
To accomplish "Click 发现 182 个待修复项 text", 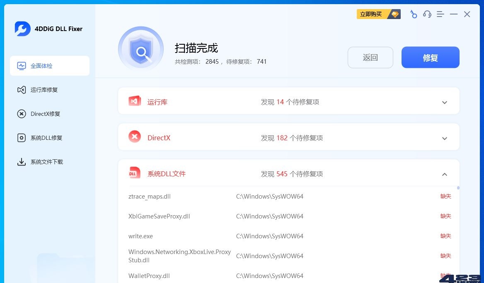I will coord(292,138).
